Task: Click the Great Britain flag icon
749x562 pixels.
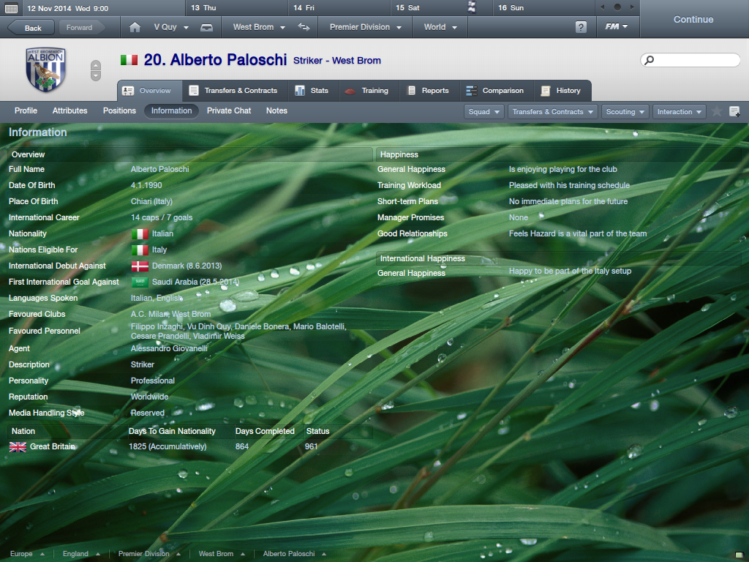Action: [x=18, y=447]
